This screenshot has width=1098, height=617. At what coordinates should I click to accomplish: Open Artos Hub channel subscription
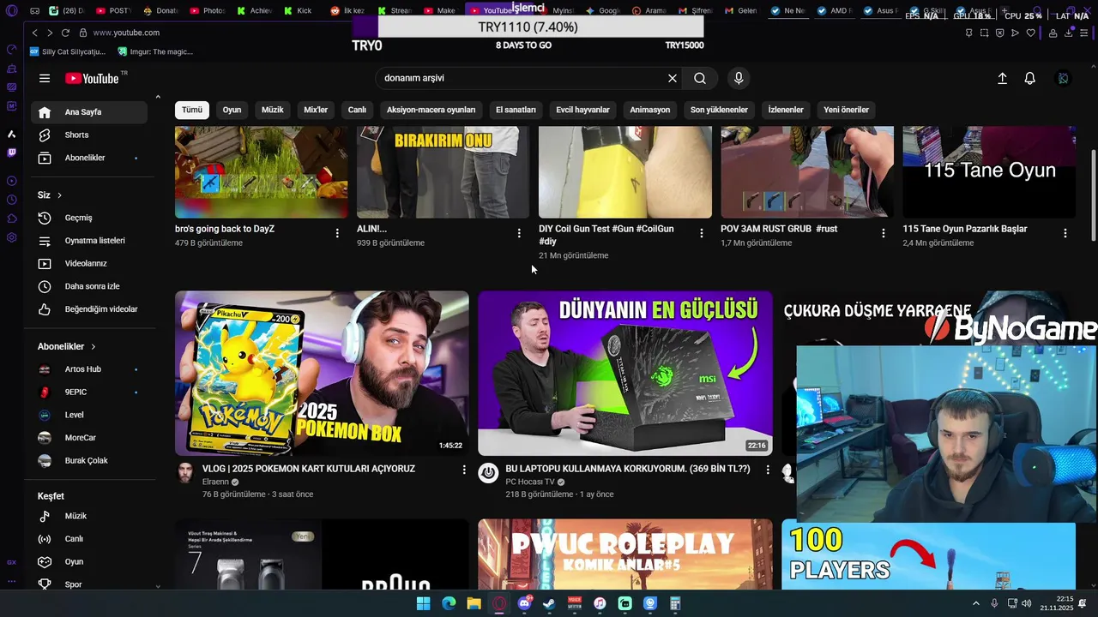[x=89, y=369]
